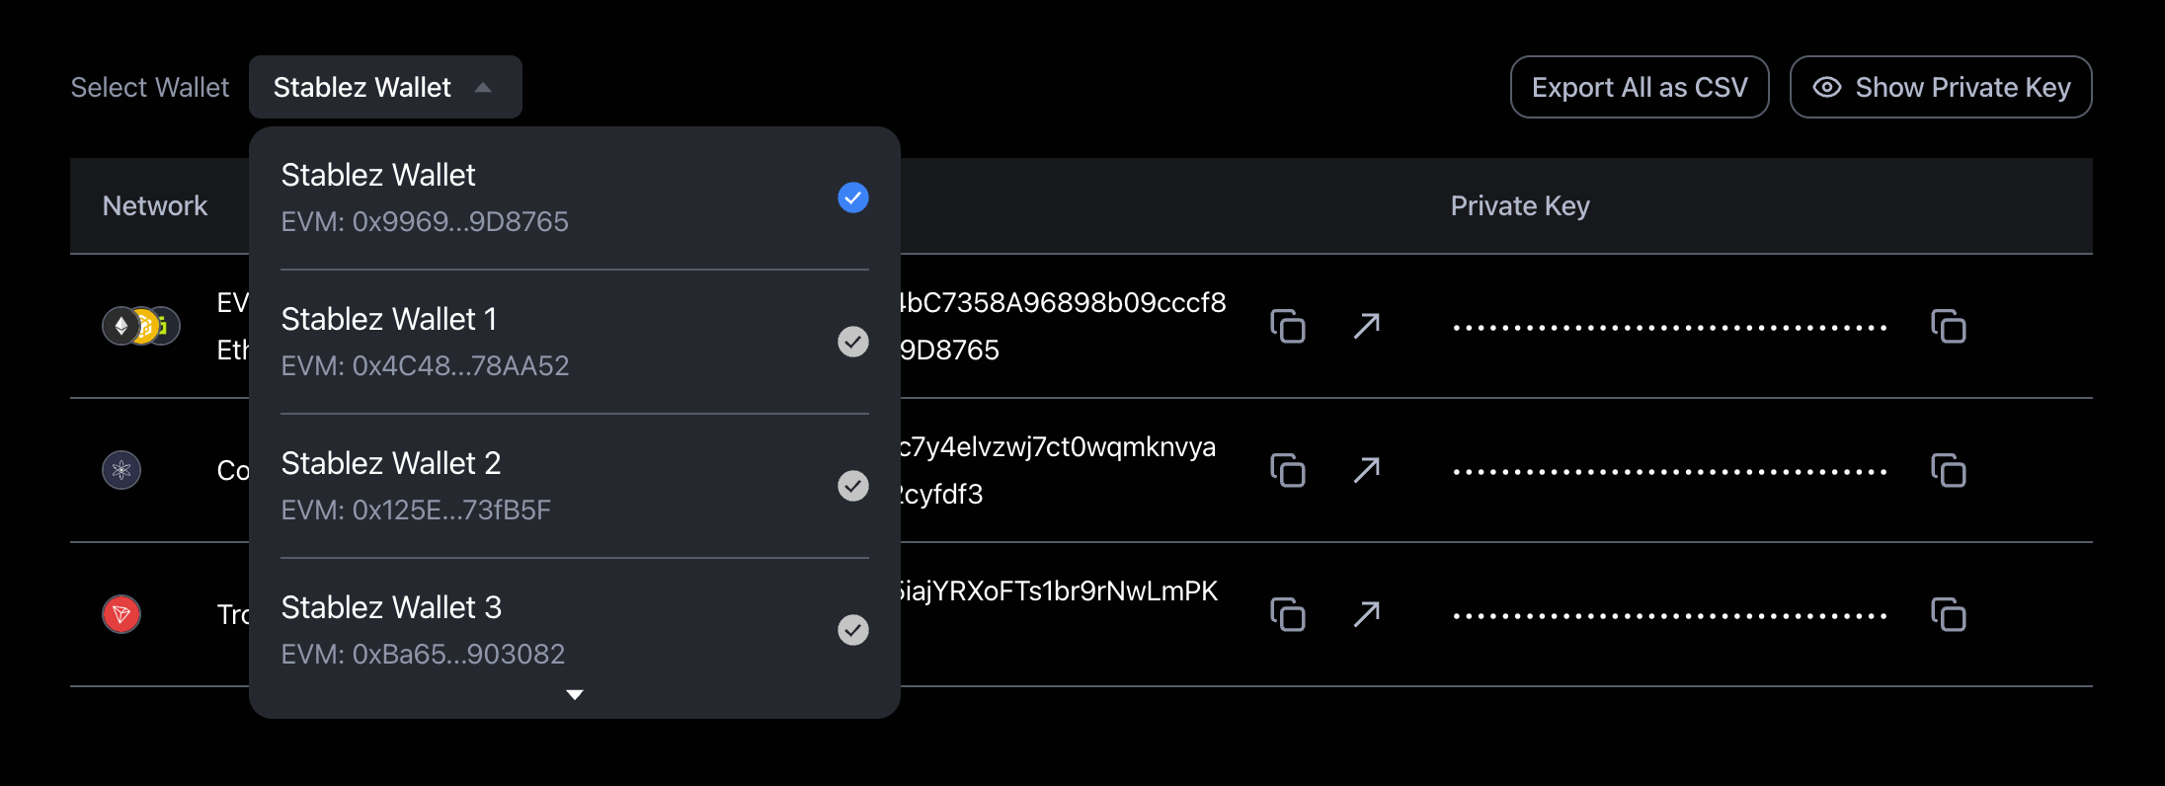Click the Private Key column header
This screenshot has height=786, width=2165.
[1520, 205]
